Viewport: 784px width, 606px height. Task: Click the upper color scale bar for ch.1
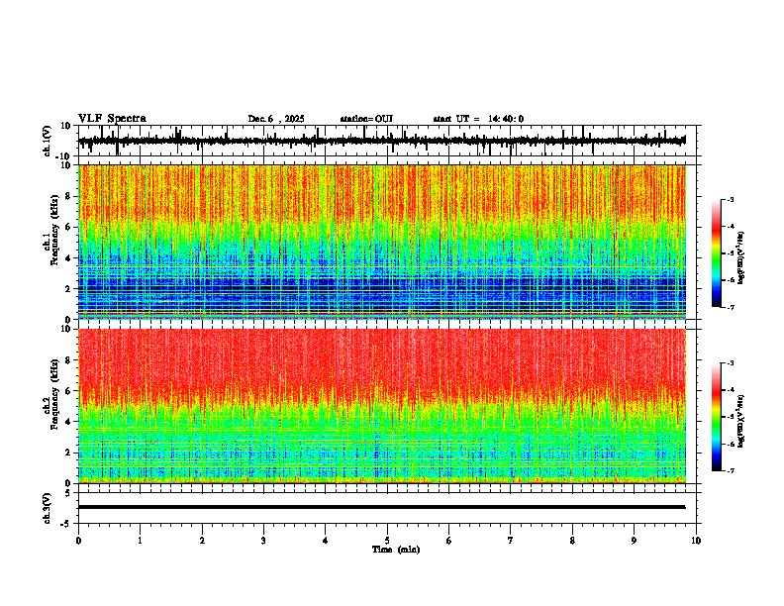click(717, 253)
